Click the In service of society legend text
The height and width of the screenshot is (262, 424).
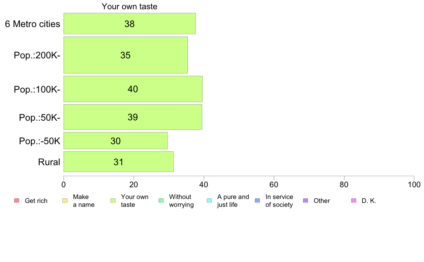(x=279, y=201)
